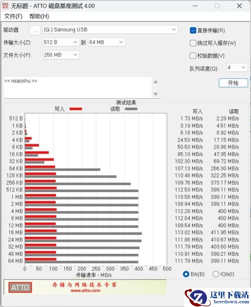The height and width of the screenshot is (307, 251).
Task: Open the drive browse button with dots
Action: coord(35,30)
